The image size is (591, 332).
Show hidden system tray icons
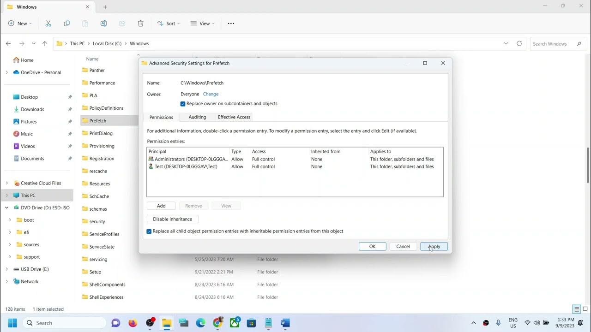click(473, 323)
